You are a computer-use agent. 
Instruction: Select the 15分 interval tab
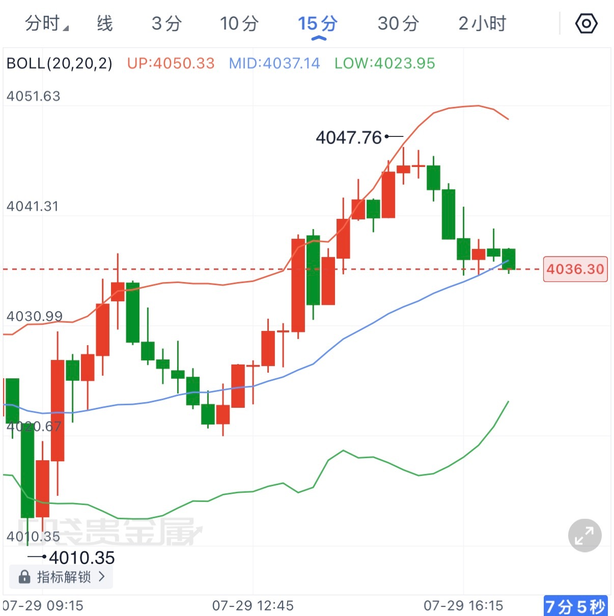tap(318, 23)
